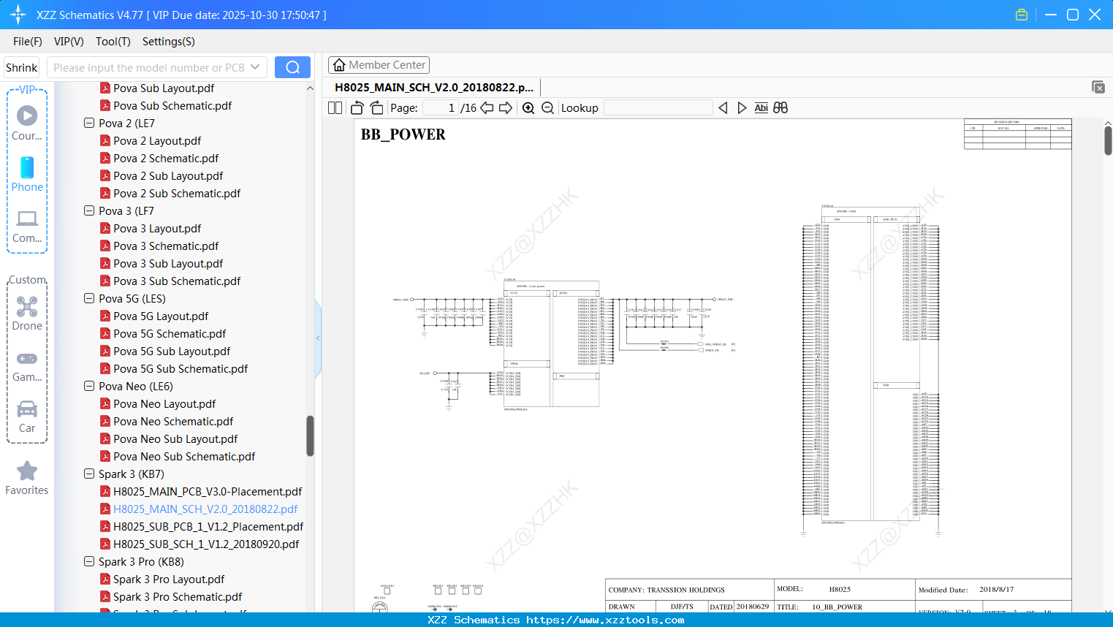Open the Tool(T) menu

pos(113,42)
